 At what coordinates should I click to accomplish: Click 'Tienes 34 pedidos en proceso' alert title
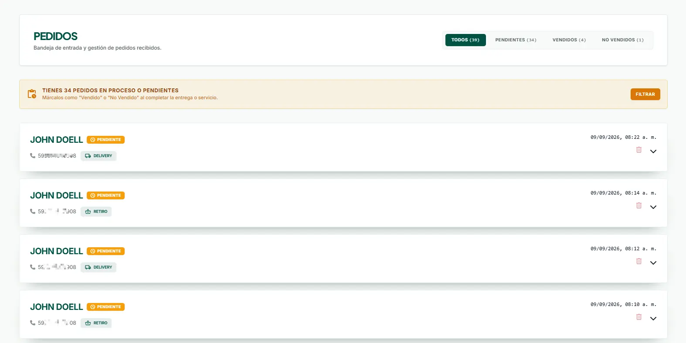click(x=110, y=91)
